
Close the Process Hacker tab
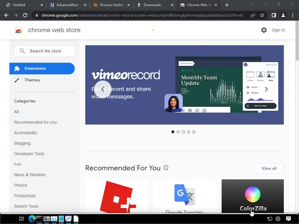[x=129, y=5]
